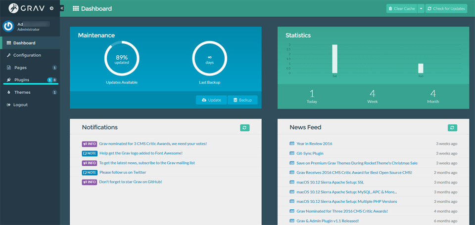Click the Clear Cache button
The width and height of the screenshot is (475, 225).
click(402, 8)
